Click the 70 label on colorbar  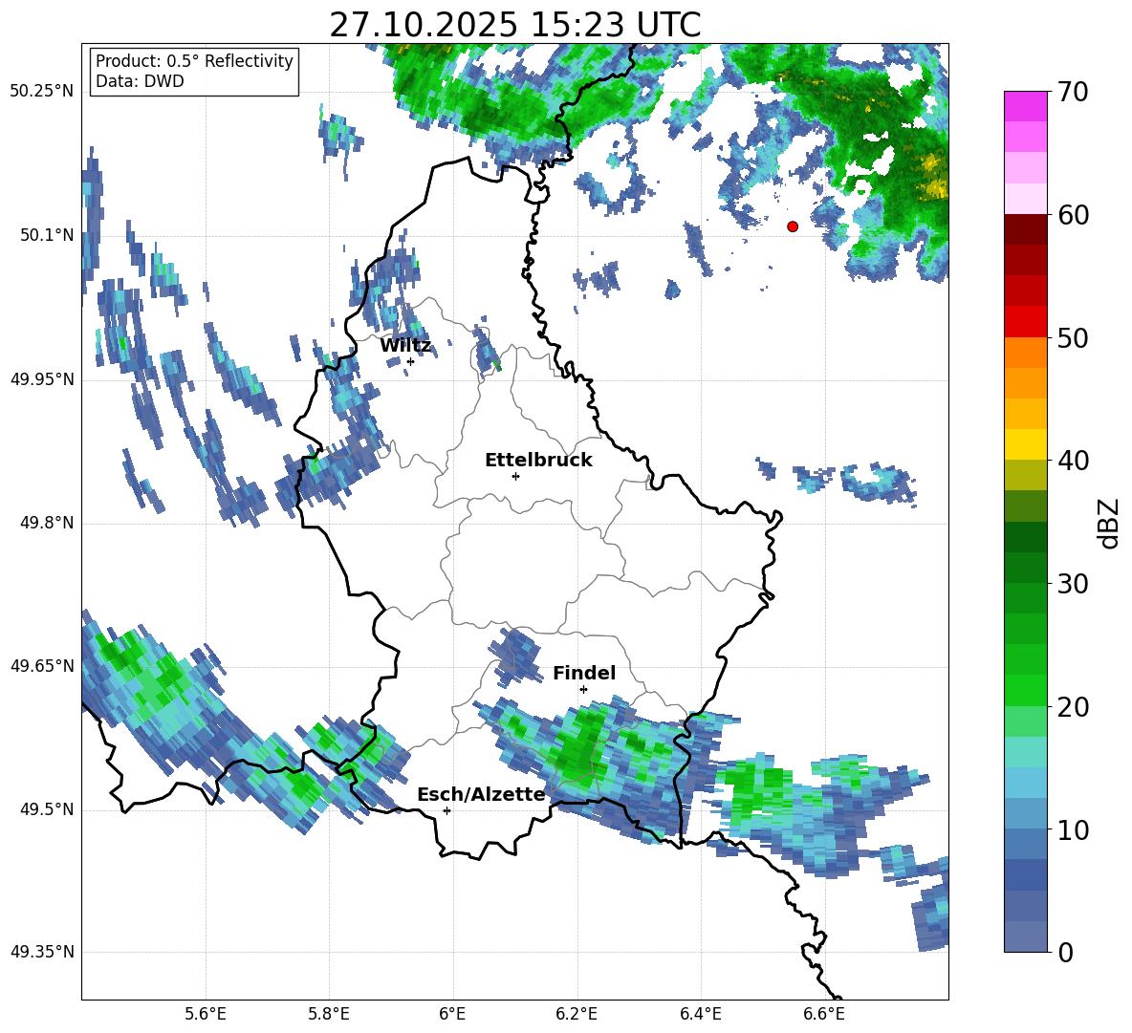(x=1073, y=93)
